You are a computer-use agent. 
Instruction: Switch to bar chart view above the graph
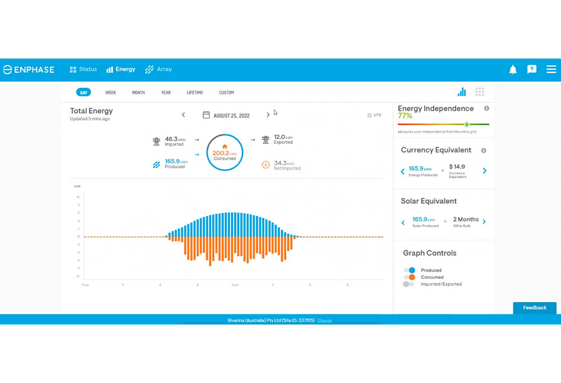point(461,91)
